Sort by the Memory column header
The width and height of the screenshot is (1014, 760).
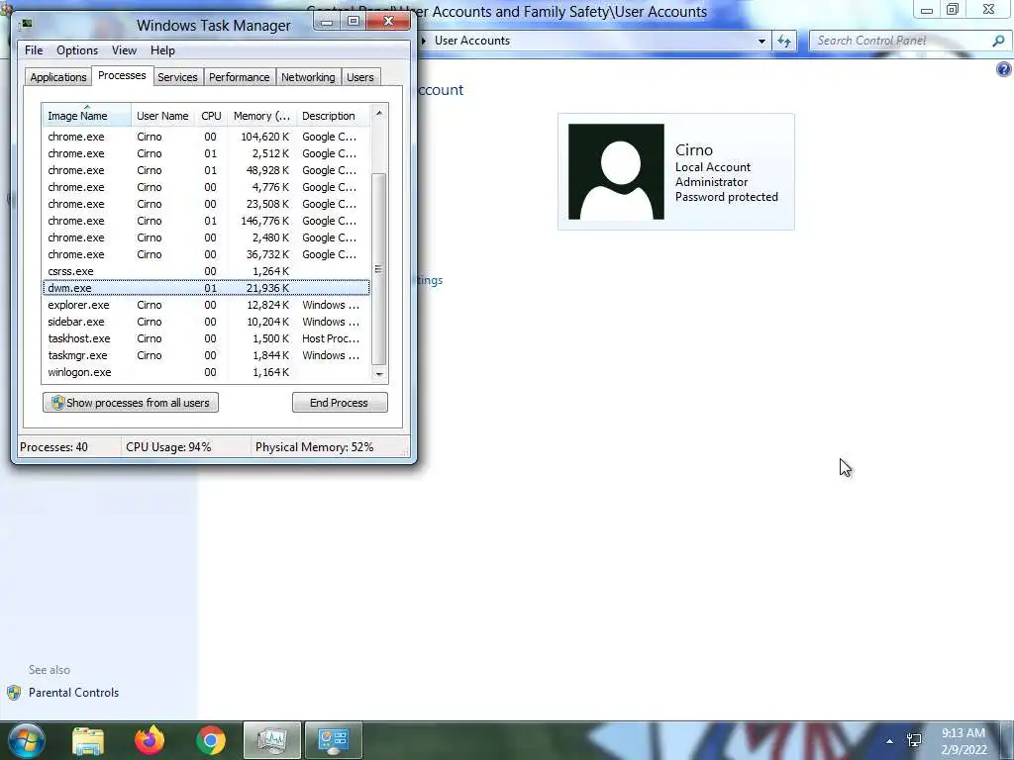point(261,116)
